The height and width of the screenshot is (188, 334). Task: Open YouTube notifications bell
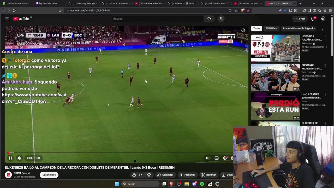(x=313, y=19)
